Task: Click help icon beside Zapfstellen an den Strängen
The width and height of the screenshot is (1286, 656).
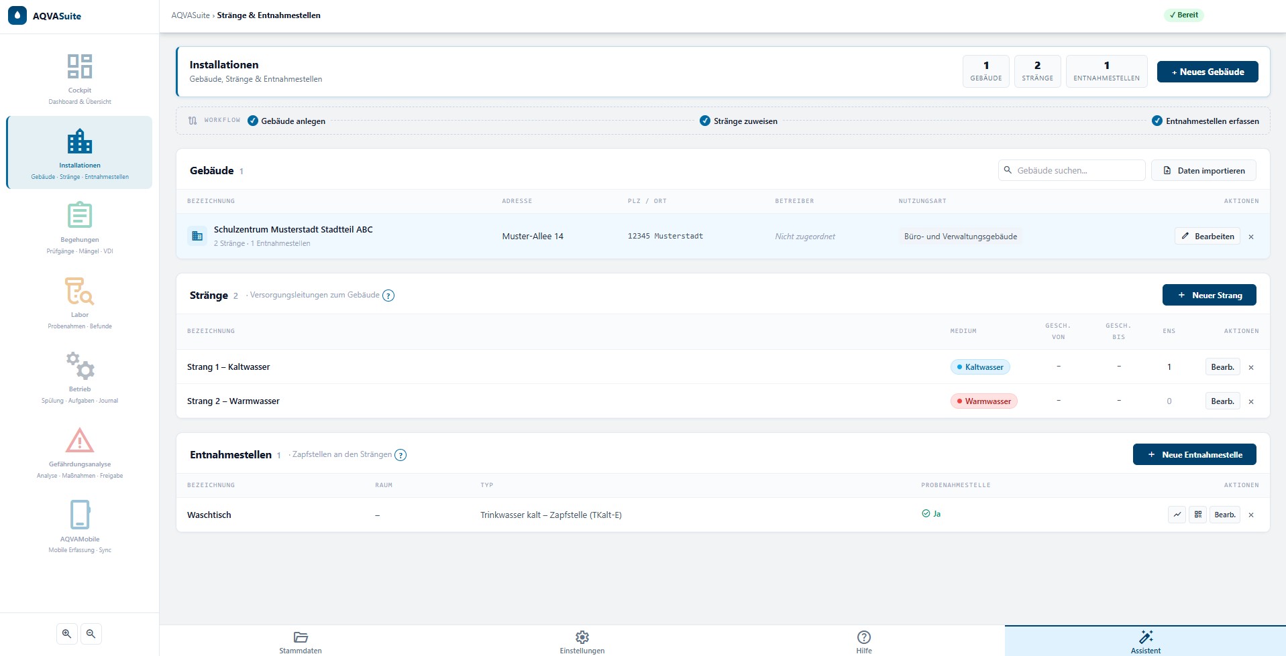Action: (400, 455)
